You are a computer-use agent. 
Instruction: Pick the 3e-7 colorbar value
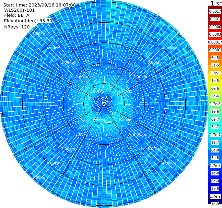215,127
